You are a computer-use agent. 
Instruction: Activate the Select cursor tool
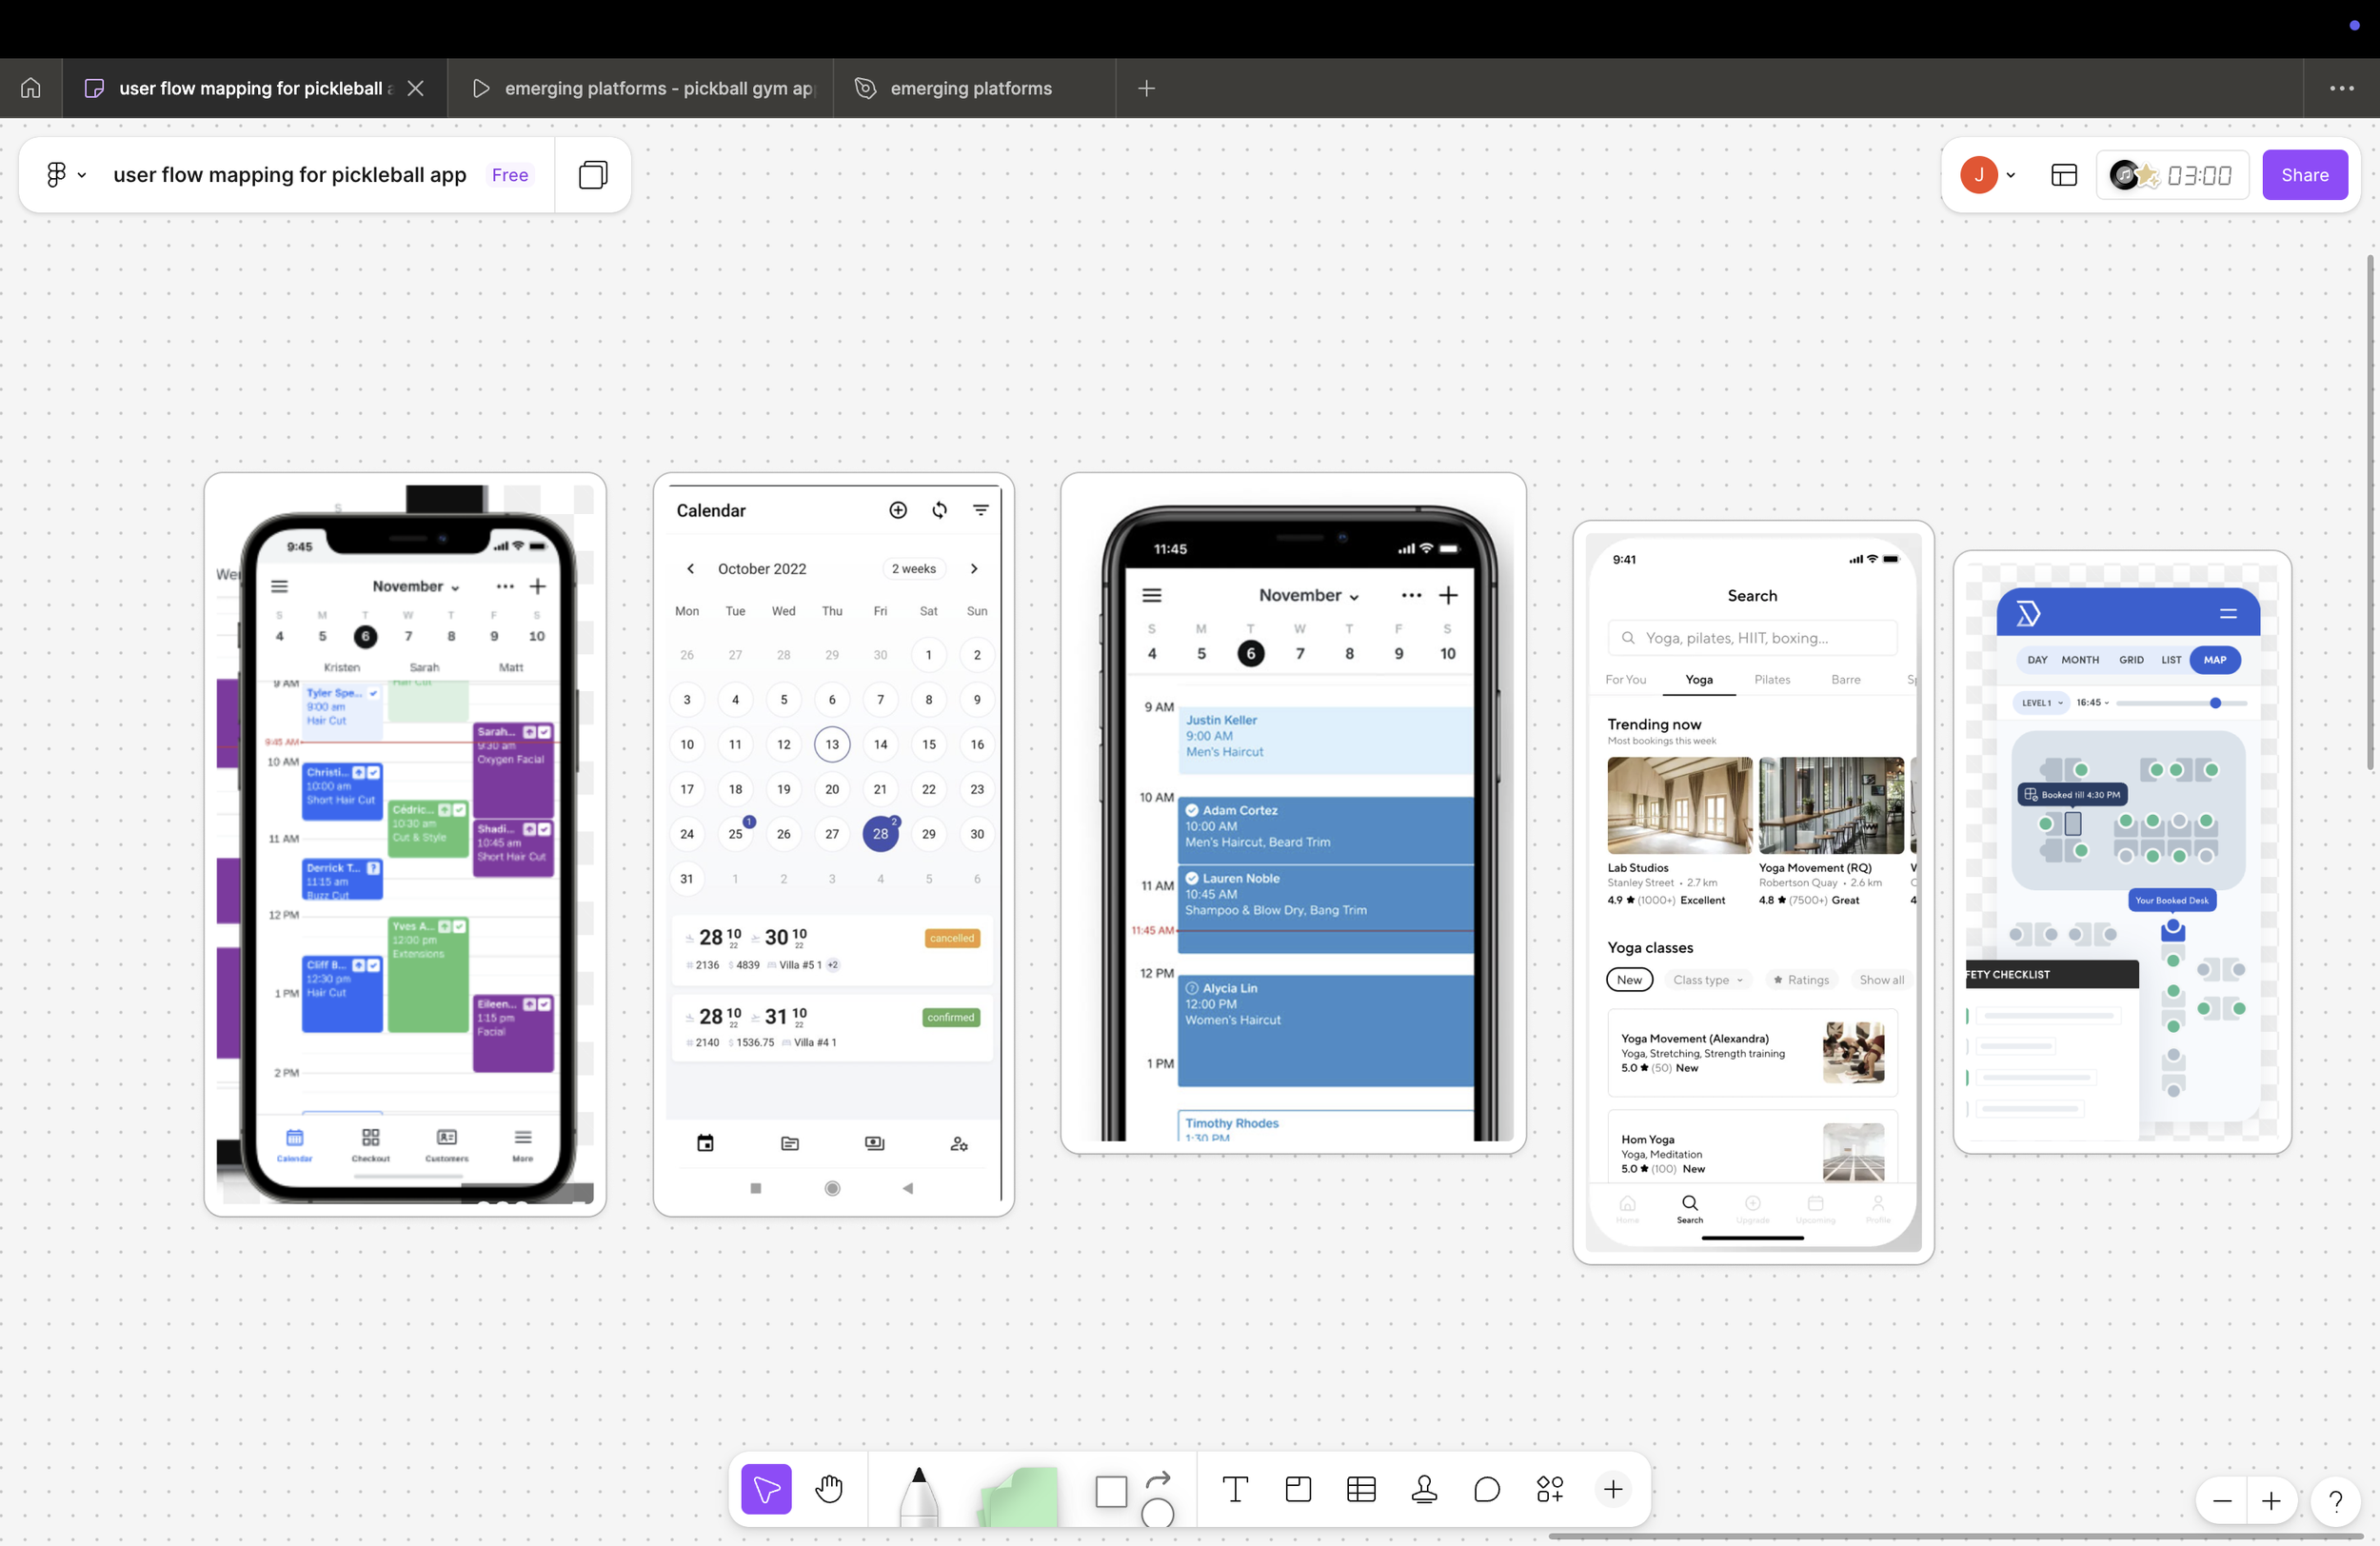tap(766, 1489)
